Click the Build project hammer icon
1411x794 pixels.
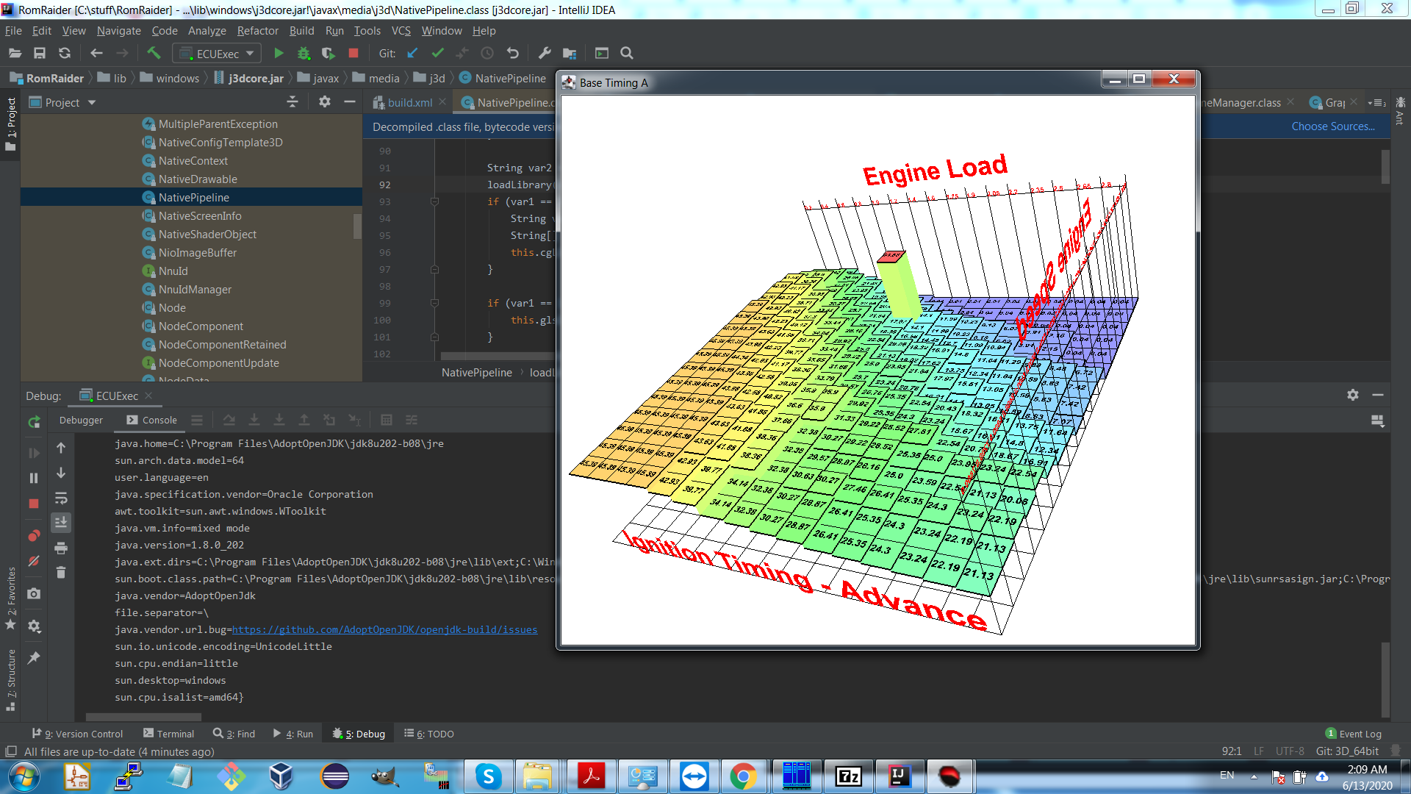154,53
